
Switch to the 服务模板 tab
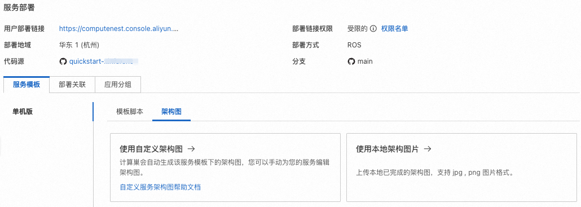pyautogui.click(x=27, y=85)
